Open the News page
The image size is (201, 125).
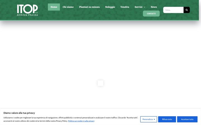click(x=154, y=7)
